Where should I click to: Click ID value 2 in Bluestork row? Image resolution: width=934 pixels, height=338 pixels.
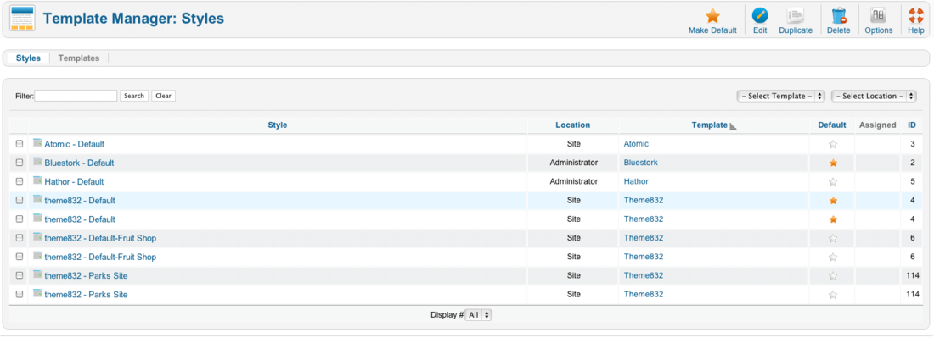(x=912, y=163)
